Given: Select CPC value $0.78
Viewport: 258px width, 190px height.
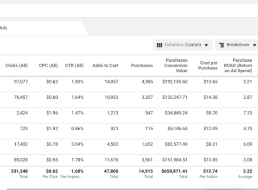Looking at the screenshot, I should pos(52,144).
